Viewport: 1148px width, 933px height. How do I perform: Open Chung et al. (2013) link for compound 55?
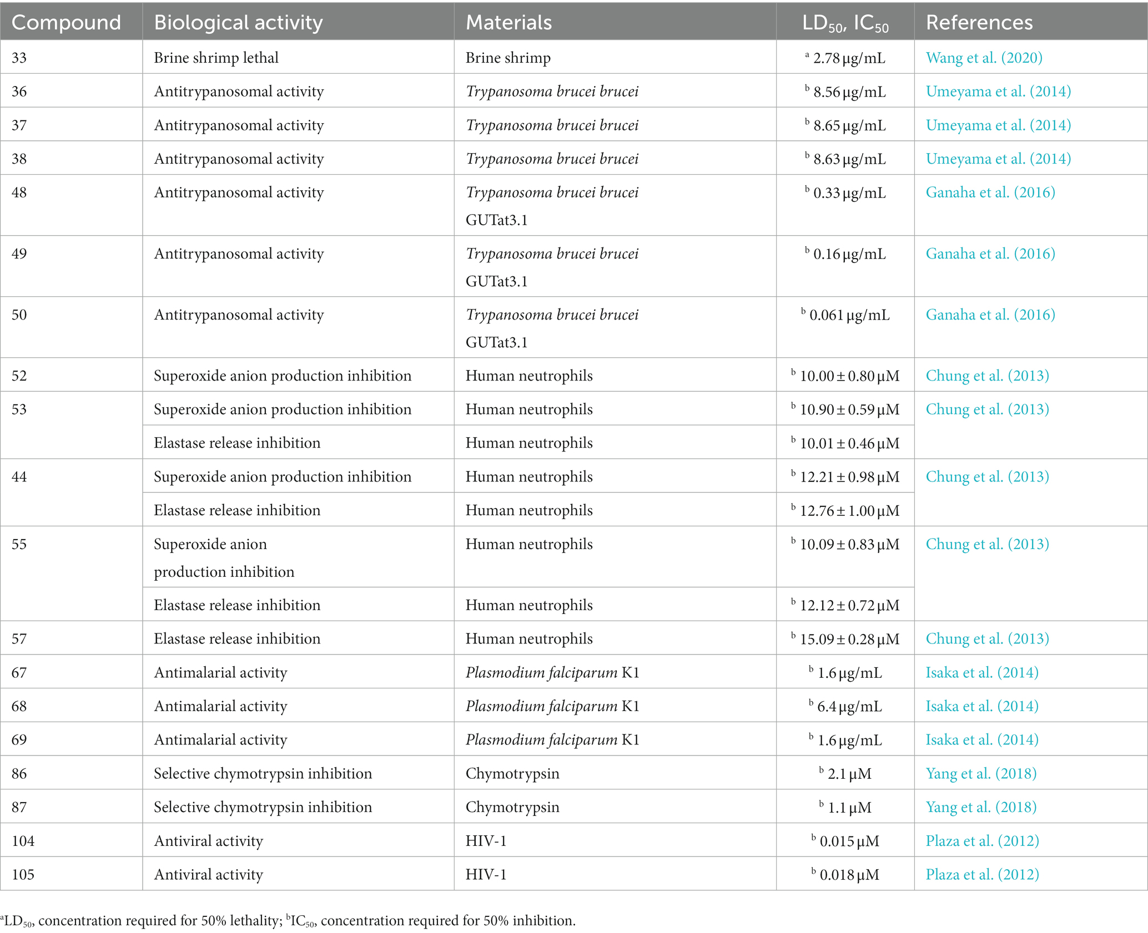point(987,544)
